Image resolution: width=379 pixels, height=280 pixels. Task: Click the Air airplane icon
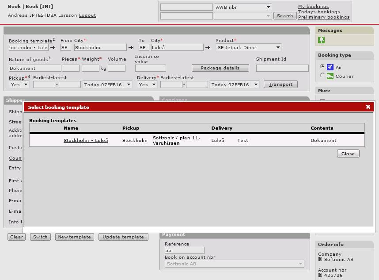click(x=330, y=67)
